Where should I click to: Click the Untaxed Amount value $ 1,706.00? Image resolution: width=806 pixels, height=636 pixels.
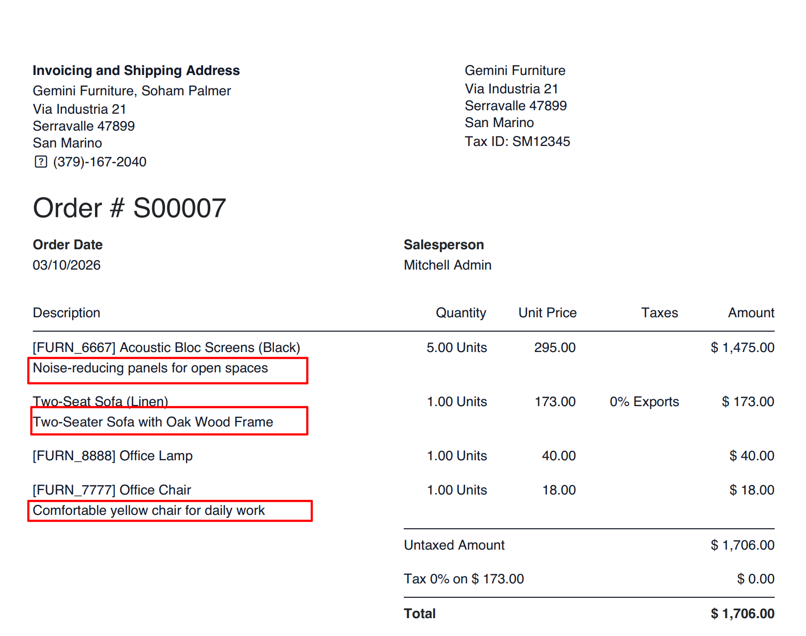tap(742, 545)
